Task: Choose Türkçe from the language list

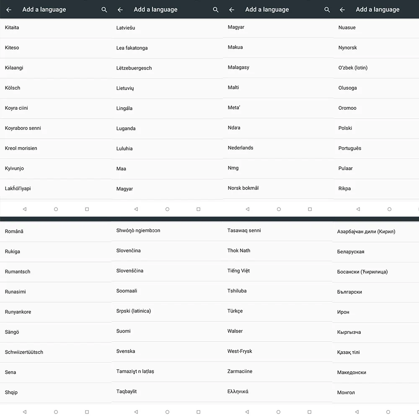Action: point(277,311)
